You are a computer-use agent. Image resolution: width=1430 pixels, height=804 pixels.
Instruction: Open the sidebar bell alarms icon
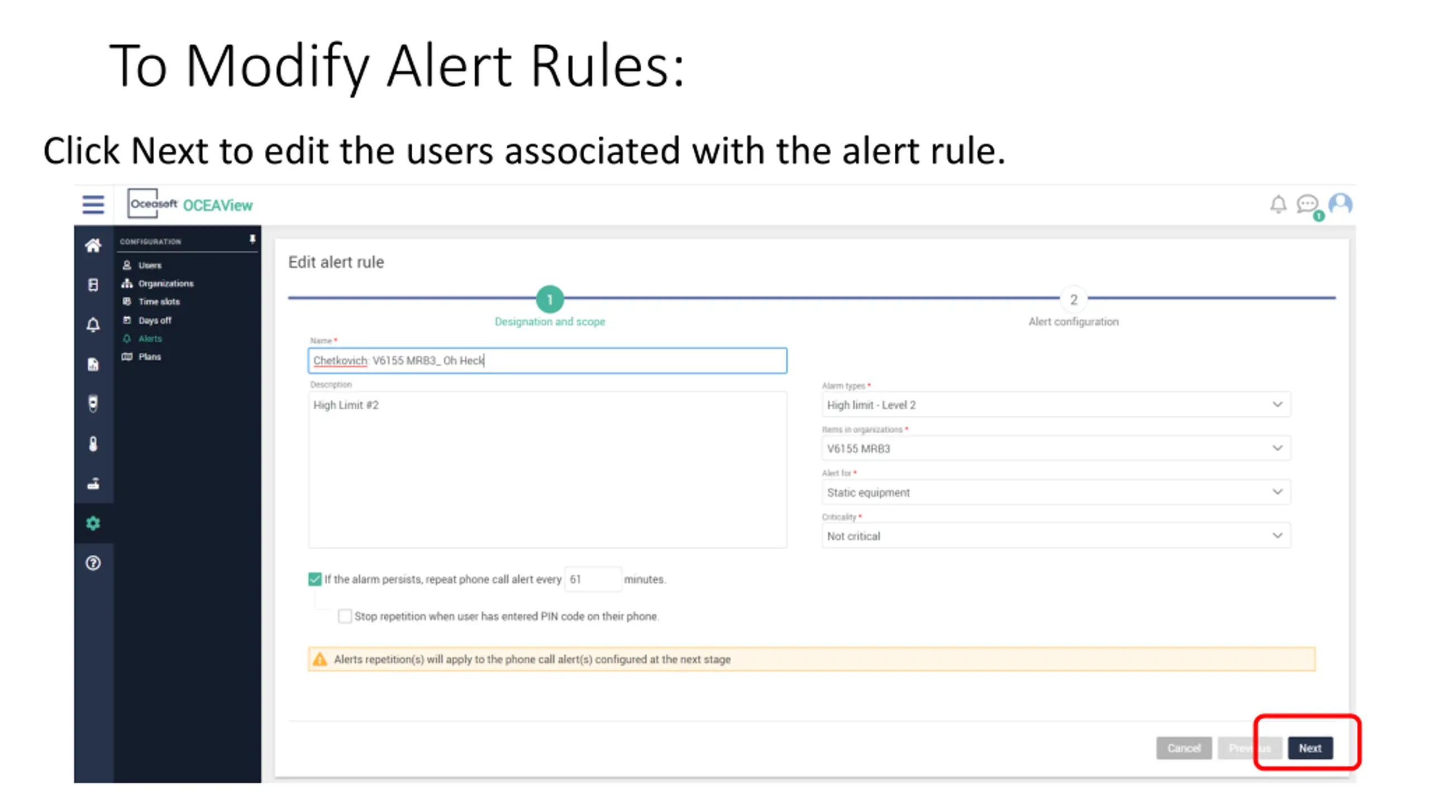pos(93,325)
